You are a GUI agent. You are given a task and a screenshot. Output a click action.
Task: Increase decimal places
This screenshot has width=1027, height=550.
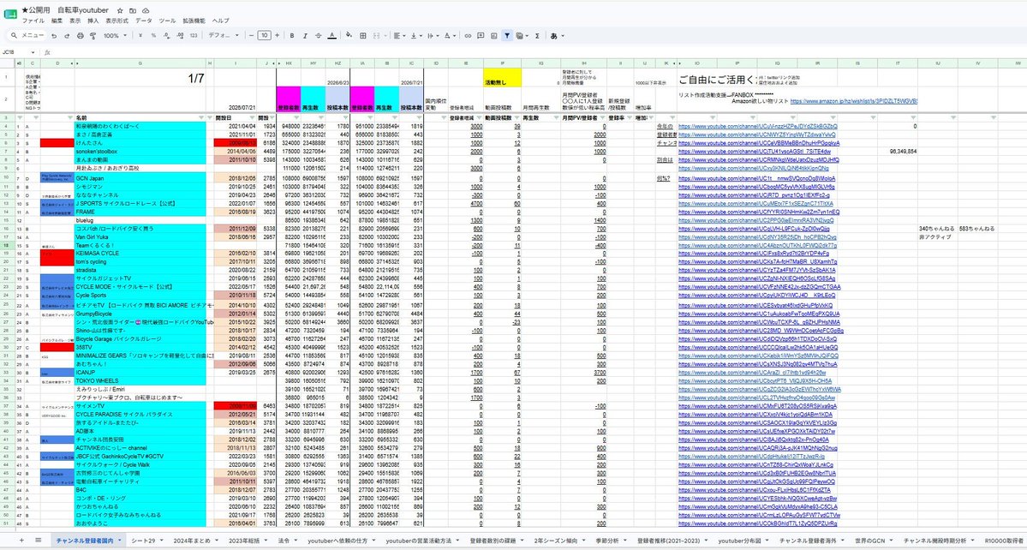coord(180,35)
